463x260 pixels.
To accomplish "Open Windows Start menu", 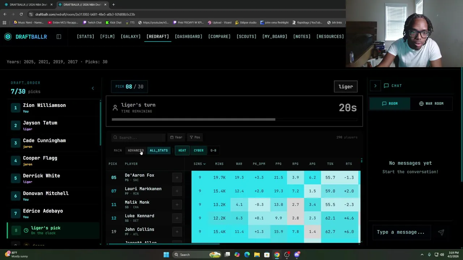I will [166, 255].
